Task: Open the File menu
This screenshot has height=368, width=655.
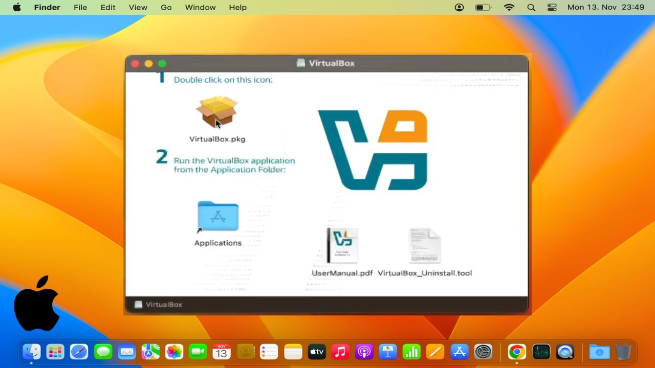Action: click(80, 7)
